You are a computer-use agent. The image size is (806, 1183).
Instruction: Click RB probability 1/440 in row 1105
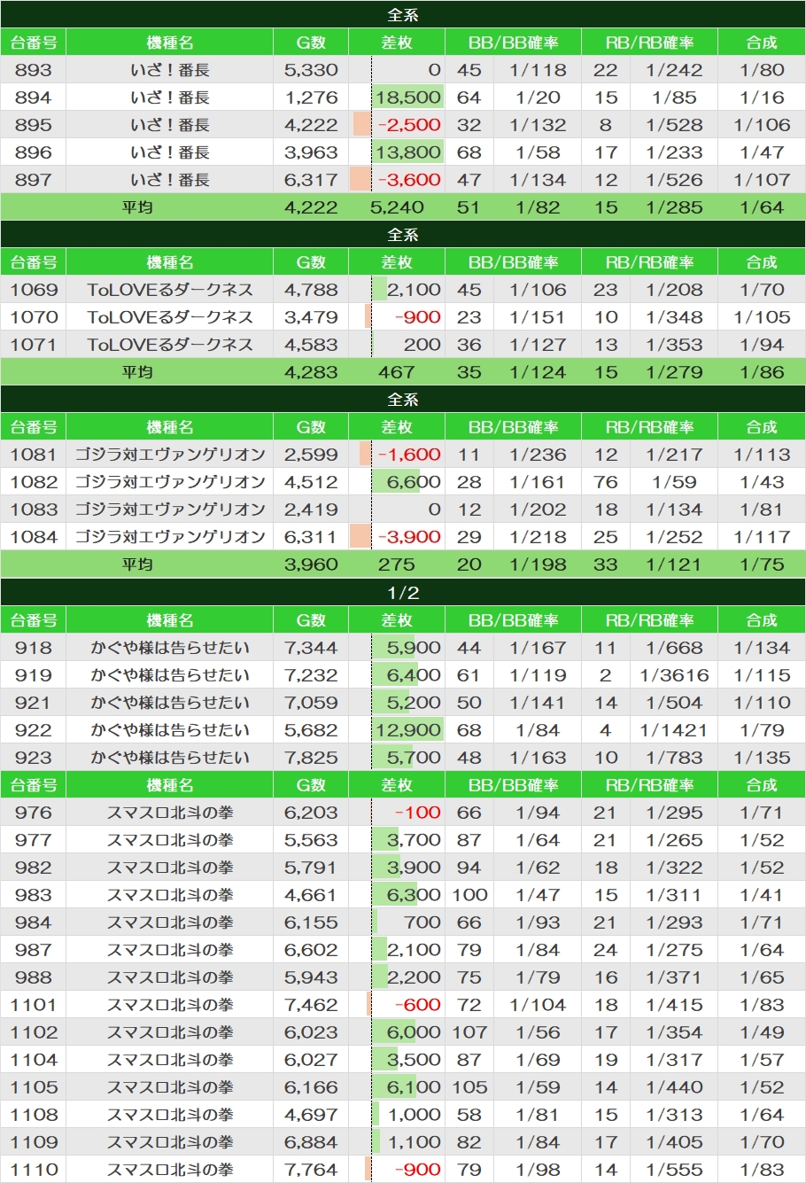click(x=674, y=1087)
